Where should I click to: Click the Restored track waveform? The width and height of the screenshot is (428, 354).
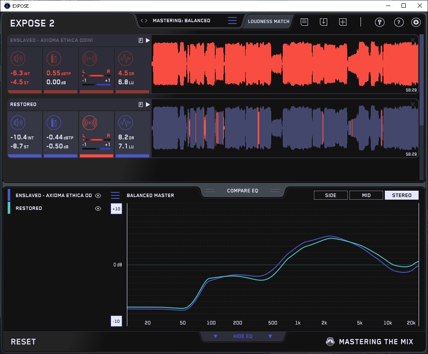coord(285,128)
